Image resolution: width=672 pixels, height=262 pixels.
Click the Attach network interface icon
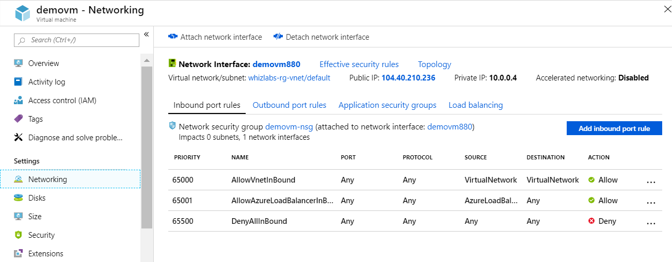click(x=173, y=37)
